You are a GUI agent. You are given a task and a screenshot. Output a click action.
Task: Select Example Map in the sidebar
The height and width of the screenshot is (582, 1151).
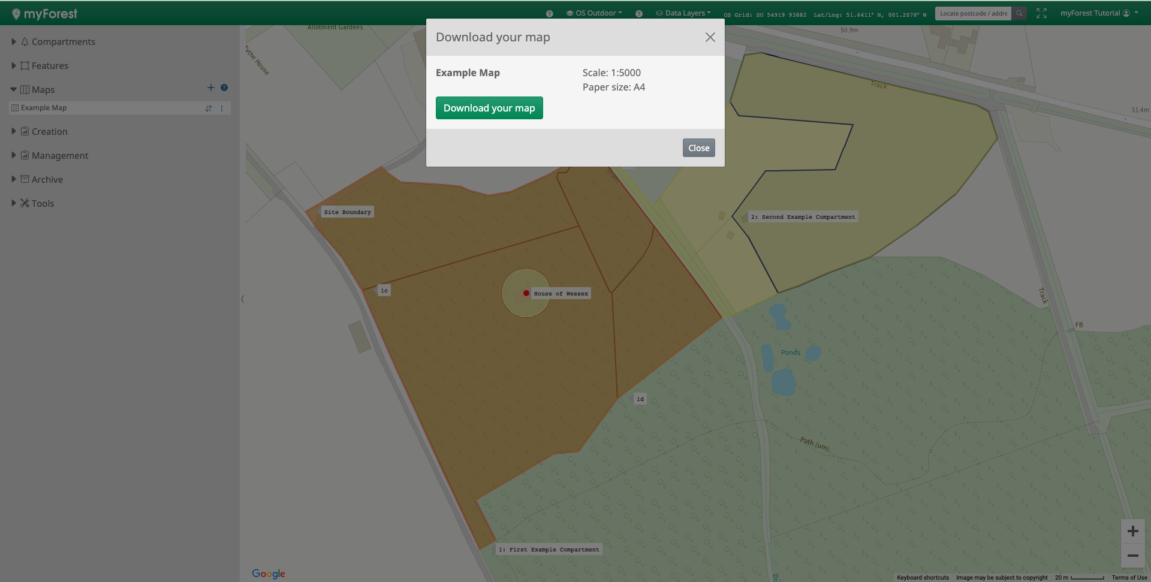click(x=44, y=108)
